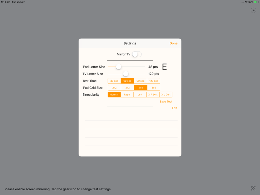Set Test Time to 120 sec
The image size is (260, 195).
(x=154, y=81)
